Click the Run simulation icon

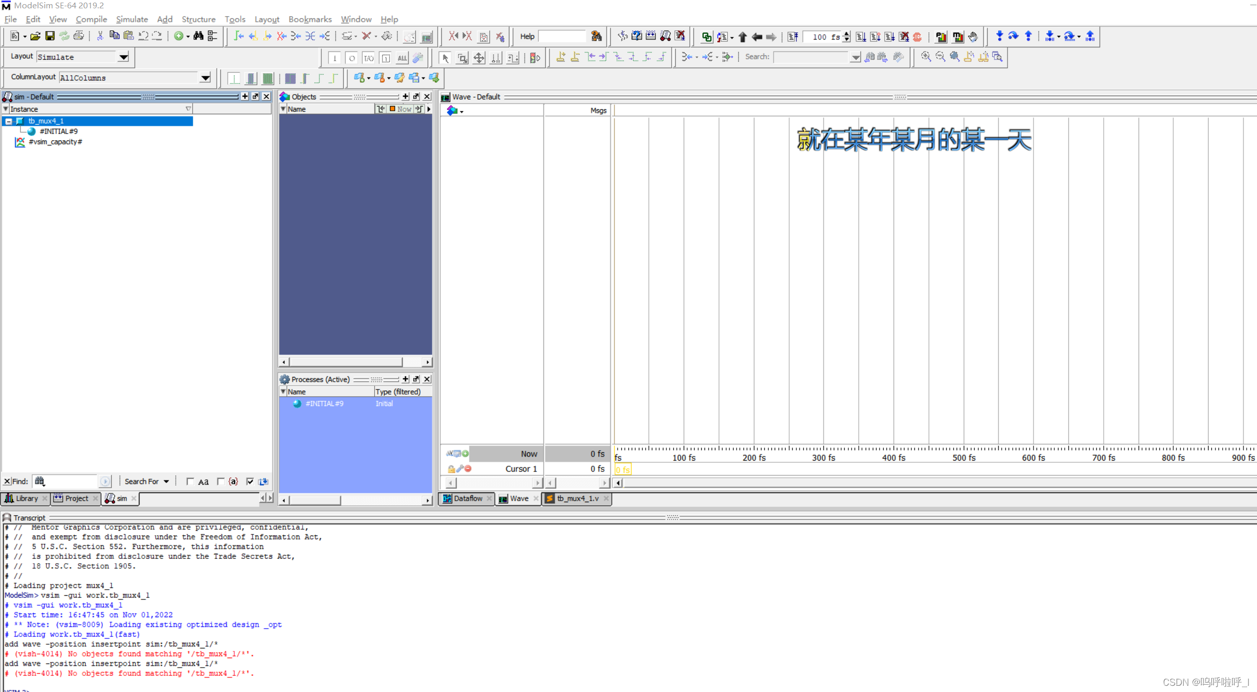point(860,37)
